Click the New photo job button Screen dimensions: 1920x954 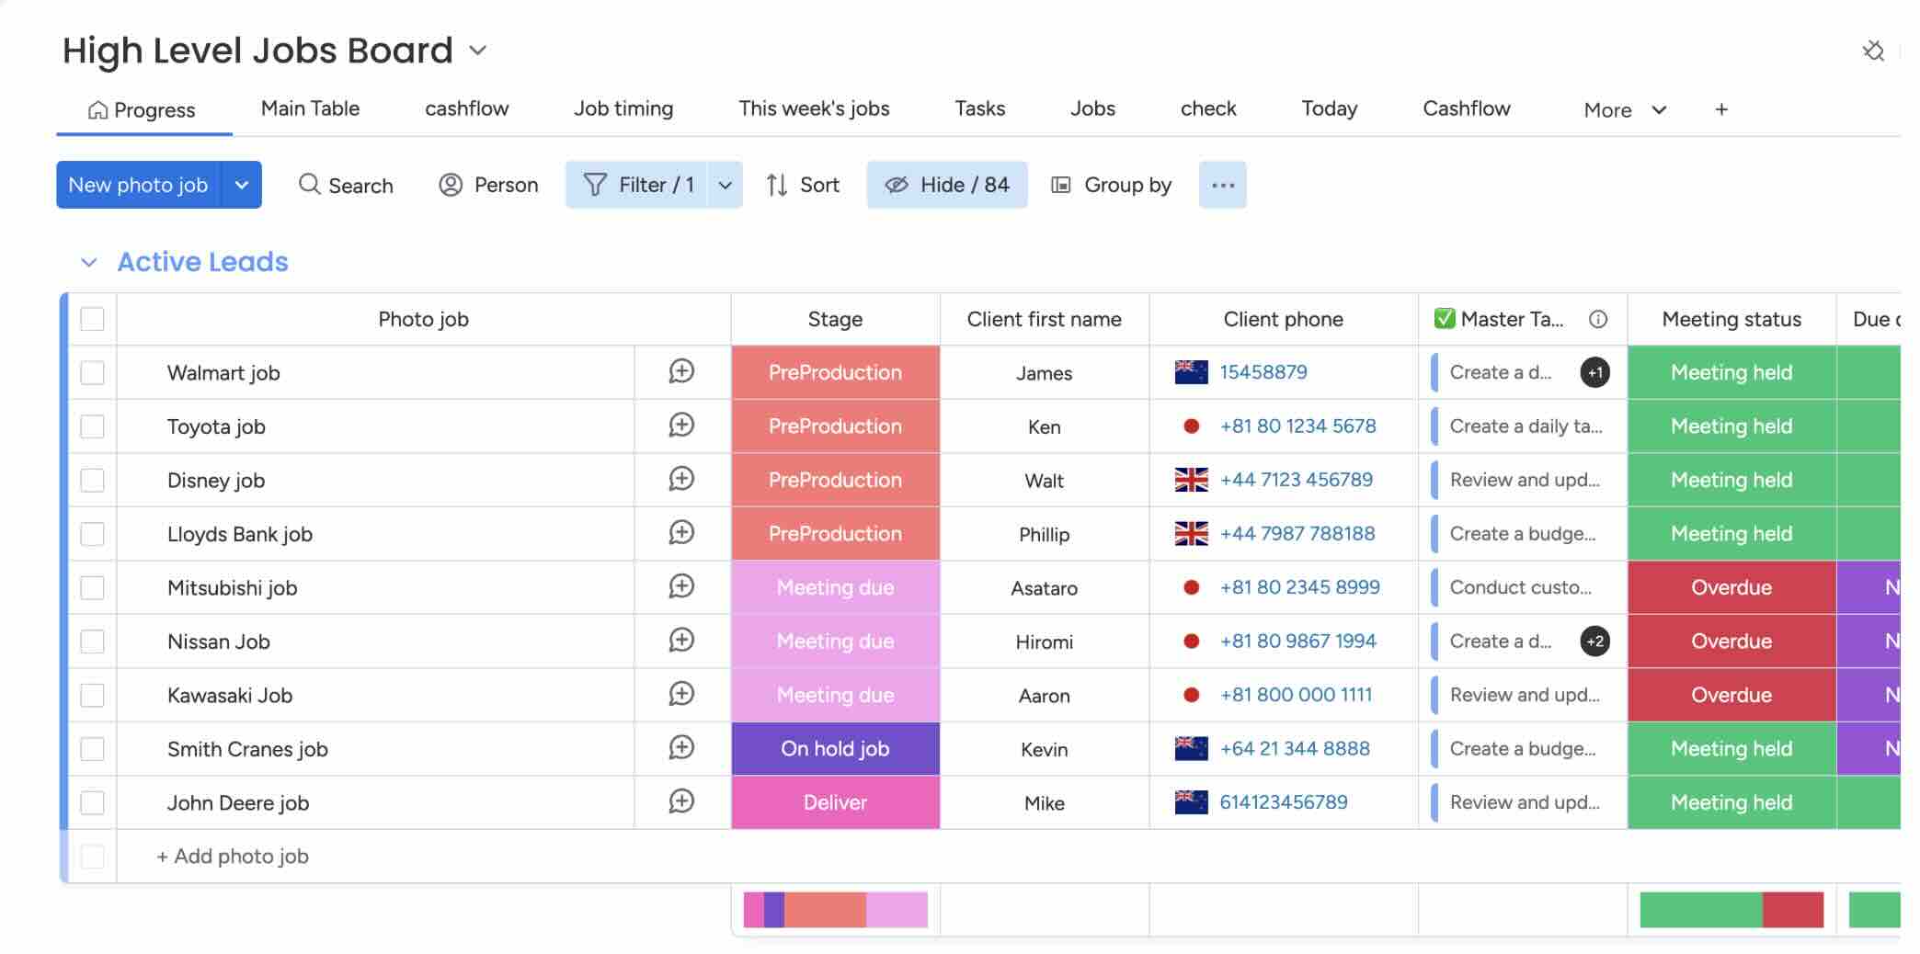pos(138,185)
